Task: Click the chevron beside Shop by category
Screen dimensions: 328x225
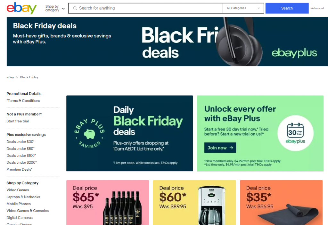Action: pyautogui.click(x=63, y=9)
